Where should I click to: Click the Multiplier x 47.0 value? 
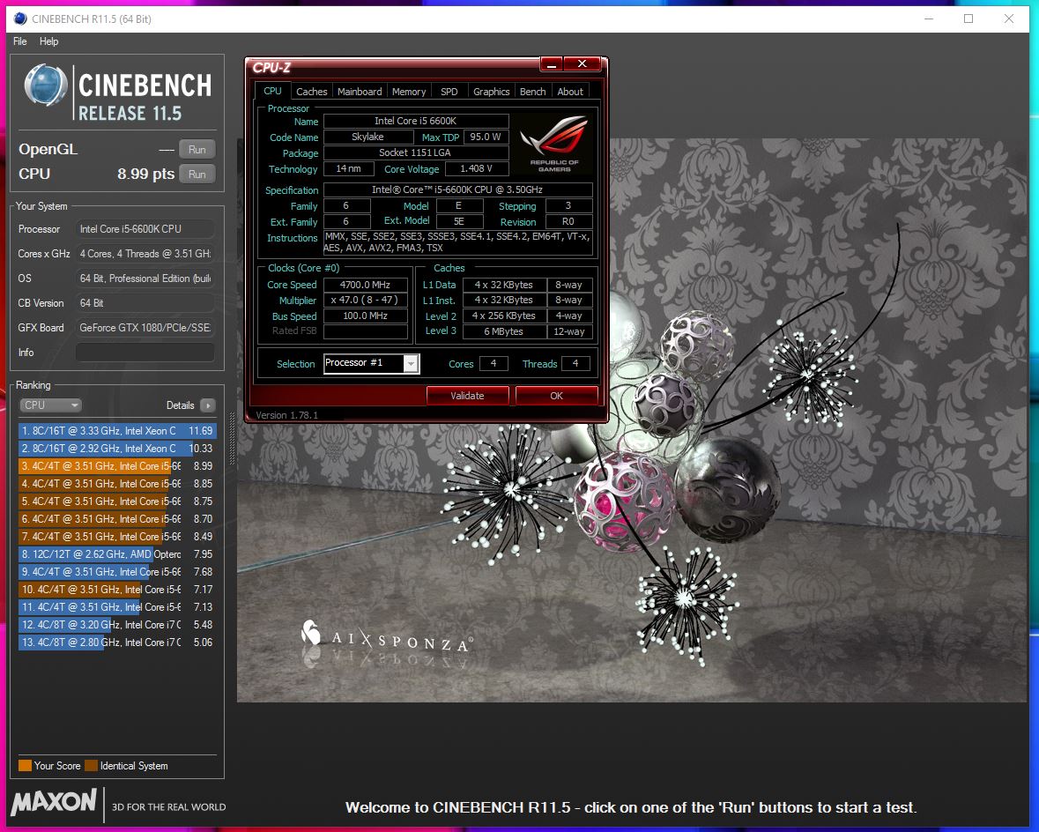click(365, 301)
